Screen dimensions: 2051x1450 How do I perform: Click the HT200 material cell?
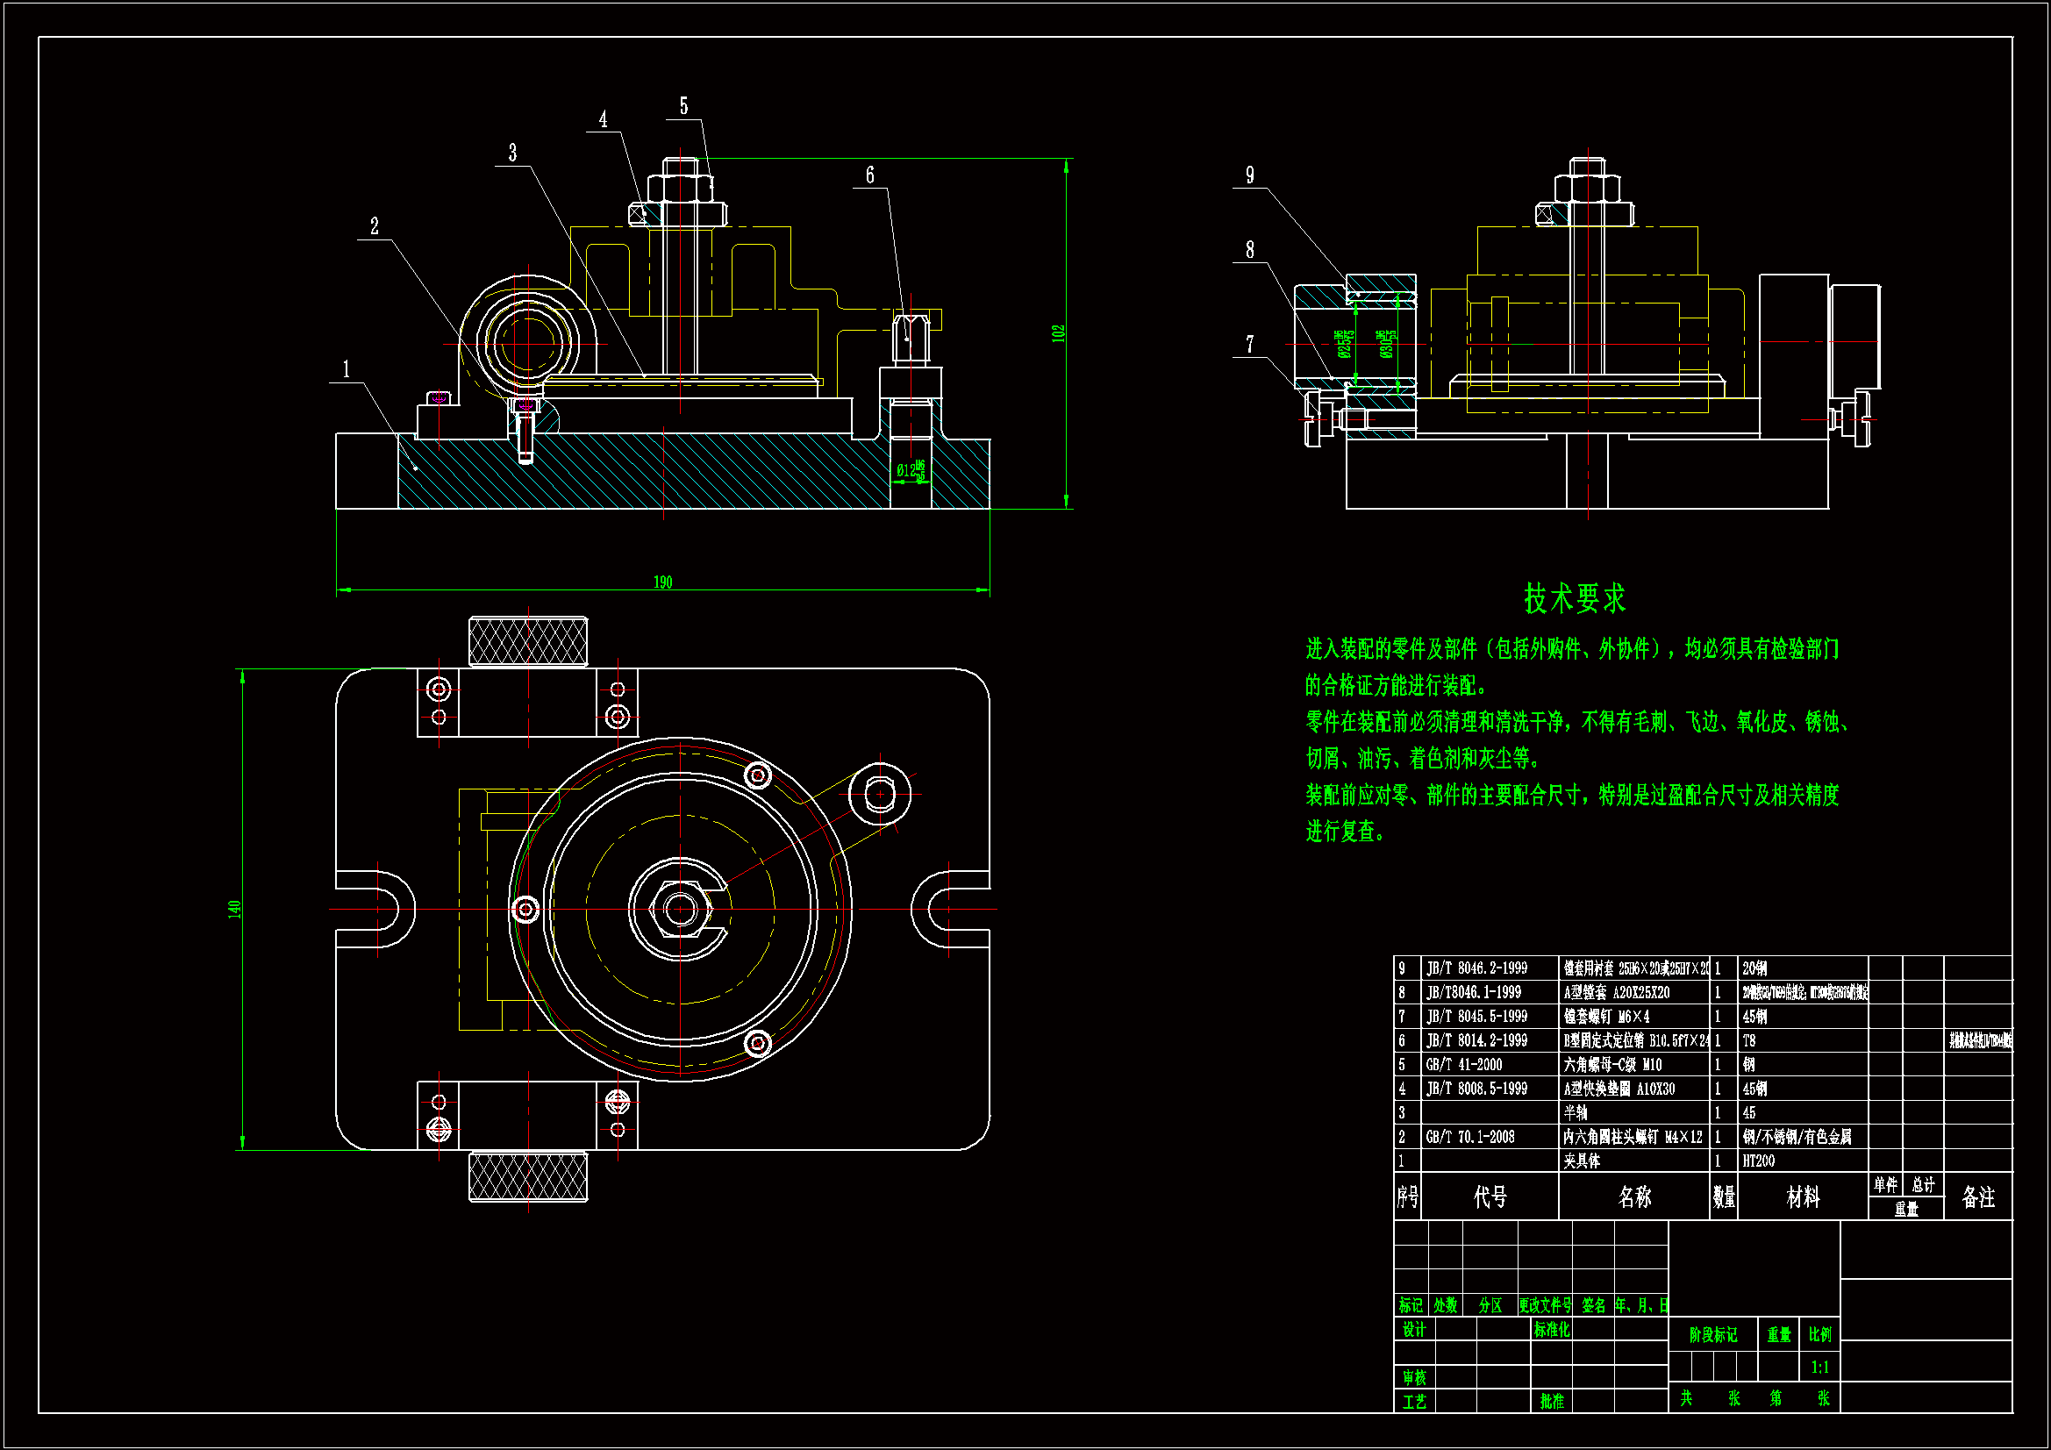(x=1758, y=1161)
